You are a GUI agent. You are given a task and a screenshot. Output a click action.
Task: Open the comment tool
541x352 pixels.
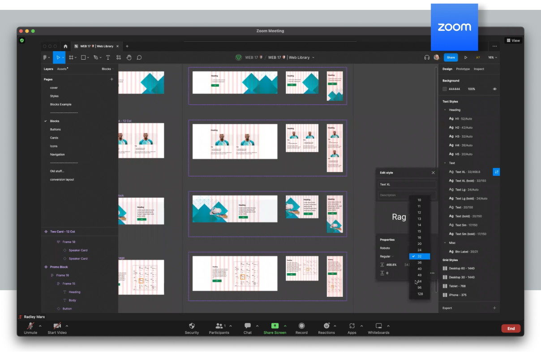pyautogui.click(x=139, y=57)
